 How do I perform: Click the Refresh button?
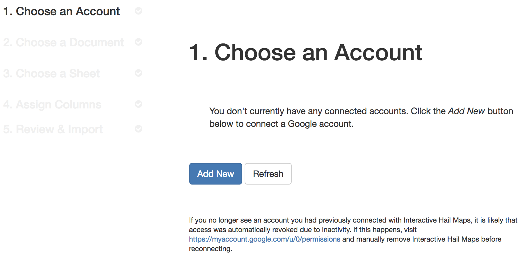(x=268, y=174)
